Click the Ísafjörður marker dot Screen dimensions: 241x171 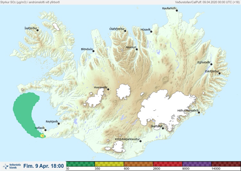pos(38,30)
